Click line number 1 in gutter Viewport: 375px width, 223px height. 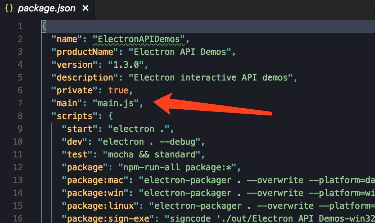[20, 26]
